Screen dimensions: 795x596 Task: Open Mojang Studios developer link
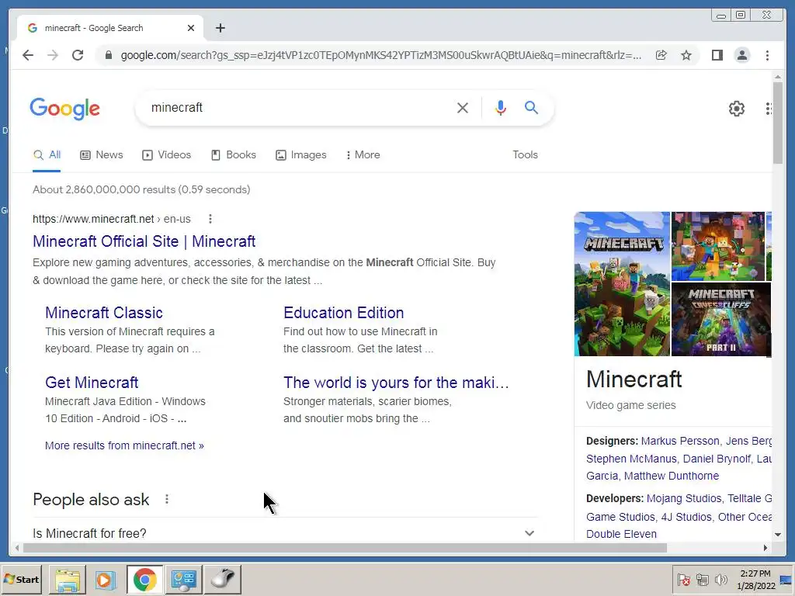click(x=684, y=499)
